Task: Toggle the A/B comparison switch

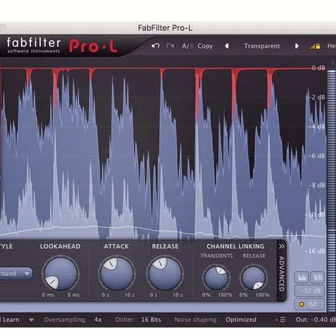Action: tap(188, 46)
